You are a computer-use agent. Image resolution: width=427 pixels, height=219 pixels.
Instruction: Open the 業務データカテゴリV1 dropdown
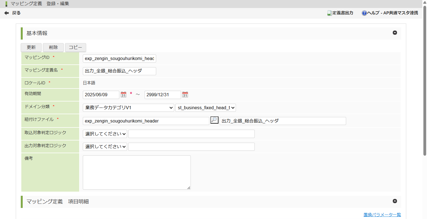128,108
